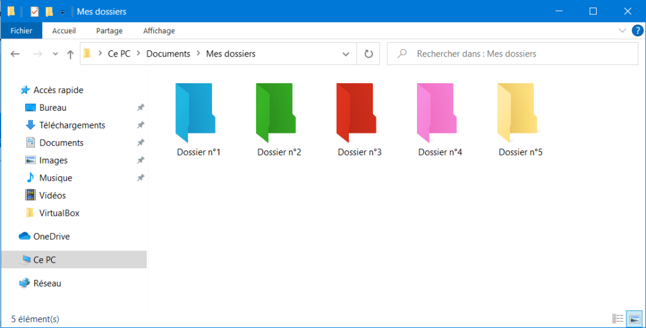Go back to previous folder

[x=15, y=54]
